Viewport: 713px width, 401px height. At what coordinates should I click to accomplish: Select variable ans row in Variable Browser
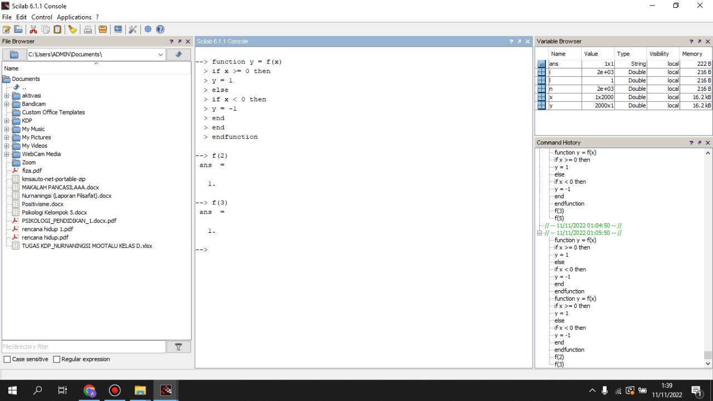pyautogui.click(x=624, y=64)
